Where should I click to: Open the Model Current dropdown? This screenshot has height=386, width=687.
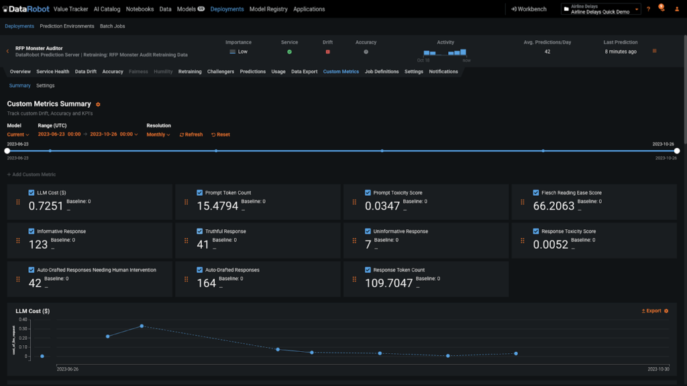coord(17,134)
